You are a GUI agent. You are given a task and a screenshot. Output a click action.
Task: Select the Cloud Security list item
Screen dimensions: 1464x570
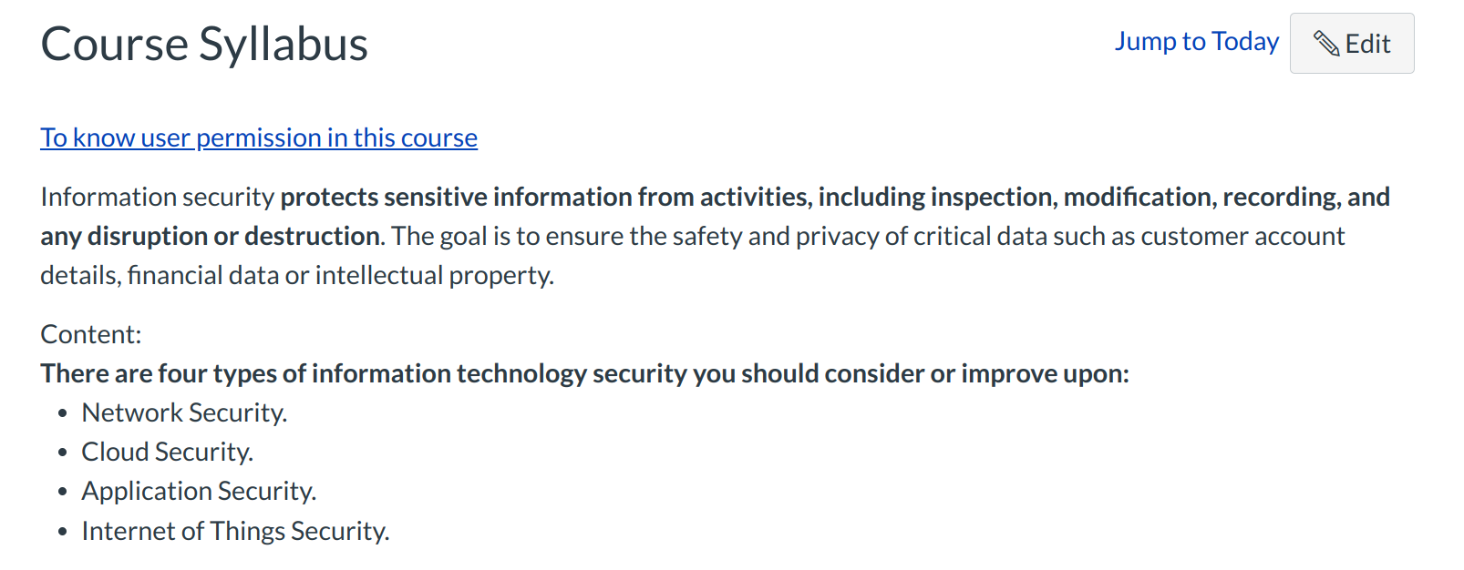pyautogui.click(x=167, y=452)
